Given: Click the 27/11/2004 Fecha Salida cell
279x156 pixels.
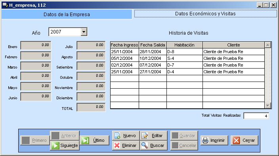Looking at the screenshot, I should point(153,72).
